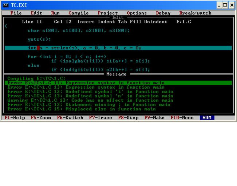The image size is (237, 186).
Task: Click F1-Help in the bottom status bar
Action: pos(15,118)
